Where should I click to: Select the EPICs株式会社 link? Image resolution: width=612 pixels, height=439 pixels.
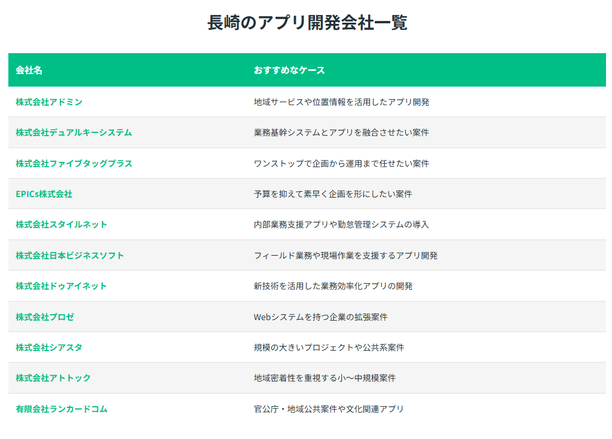(44, 194)
